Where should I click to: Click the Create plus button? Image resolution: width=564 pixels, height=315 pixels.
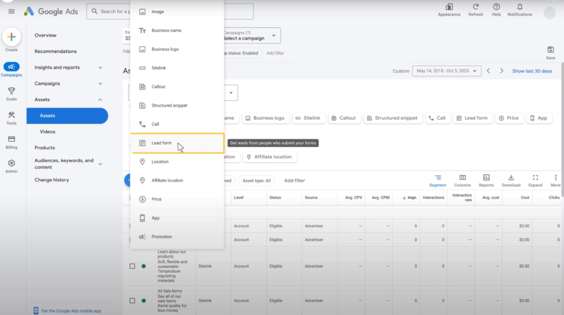pyautogui.click(x=12, y=37)
